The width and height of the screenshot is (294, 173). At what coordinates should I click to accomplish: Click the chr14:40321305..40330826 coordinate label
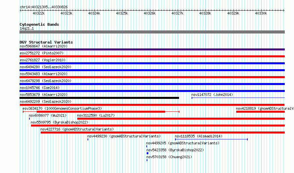(x=44, y=7)
